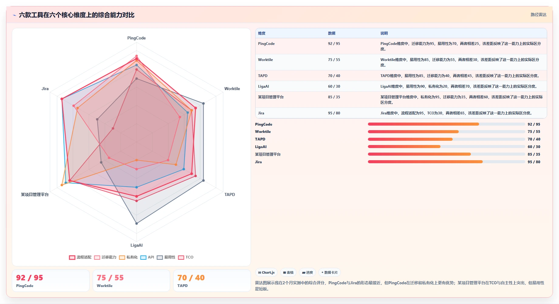
Task: Select the LigaAI table row name
Action: tap(263, 86)
